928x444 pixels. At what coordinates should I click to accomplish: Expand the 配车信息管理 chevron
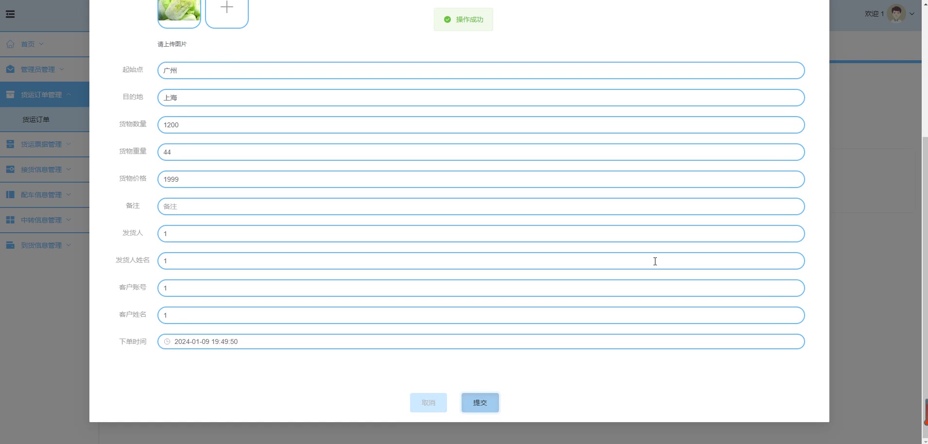pos(69,195)
